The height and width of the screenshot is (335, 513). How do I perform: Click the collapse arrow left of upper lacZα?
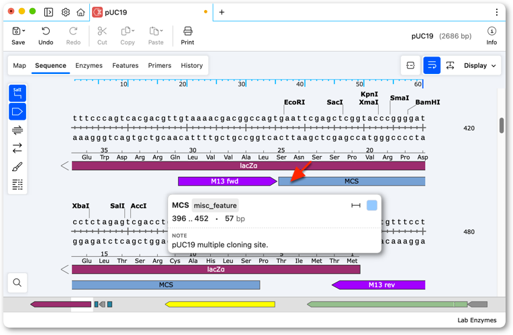64,166
